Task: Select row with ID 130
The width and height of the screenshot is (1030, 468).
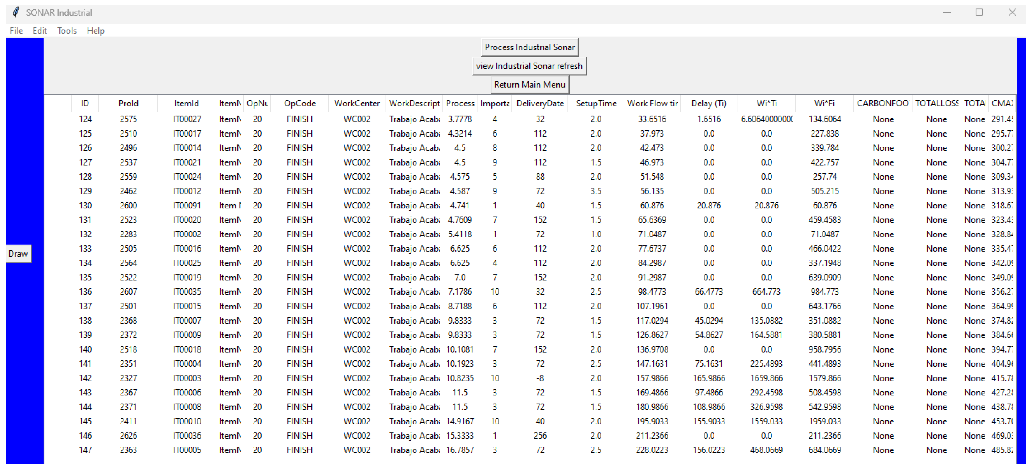Action: point(85,206)
